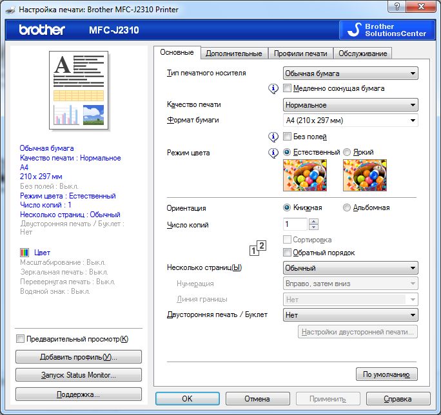Image resolution: width=441 pixels, height=415 pixels.
Task: Close the print settings dialog window
Action: (421, 6)
